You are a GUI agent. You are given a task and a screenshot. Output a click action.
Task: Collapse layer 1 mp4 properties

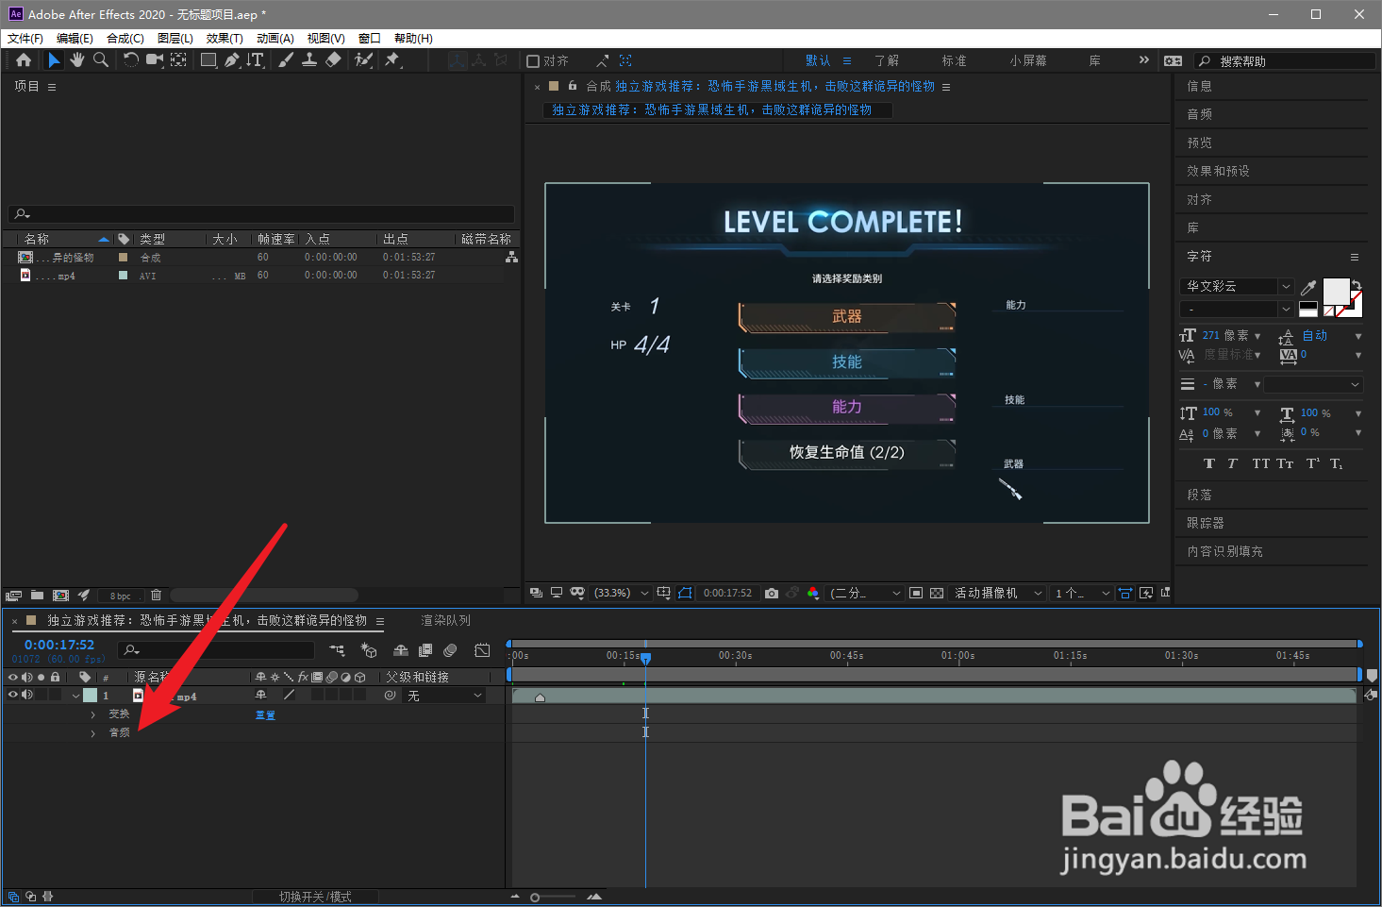(x=75, y=696)
